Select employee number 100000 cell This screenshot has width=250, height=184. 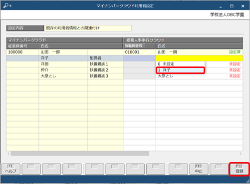point(22,52)
